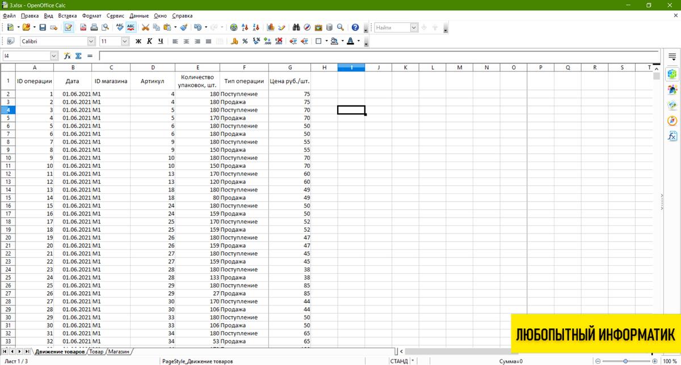The height and width of the screenshot is (365, 681).
Task: Click the font color A icon
Action: [350, 41]
